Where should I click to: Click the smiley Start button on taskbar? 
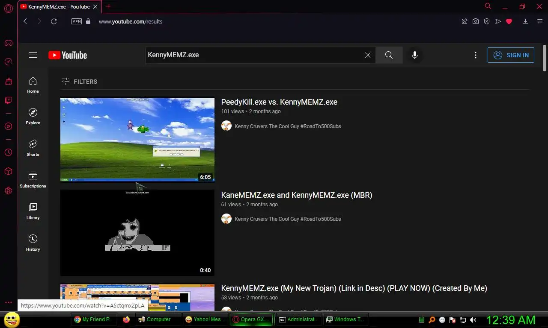point(12,319)
